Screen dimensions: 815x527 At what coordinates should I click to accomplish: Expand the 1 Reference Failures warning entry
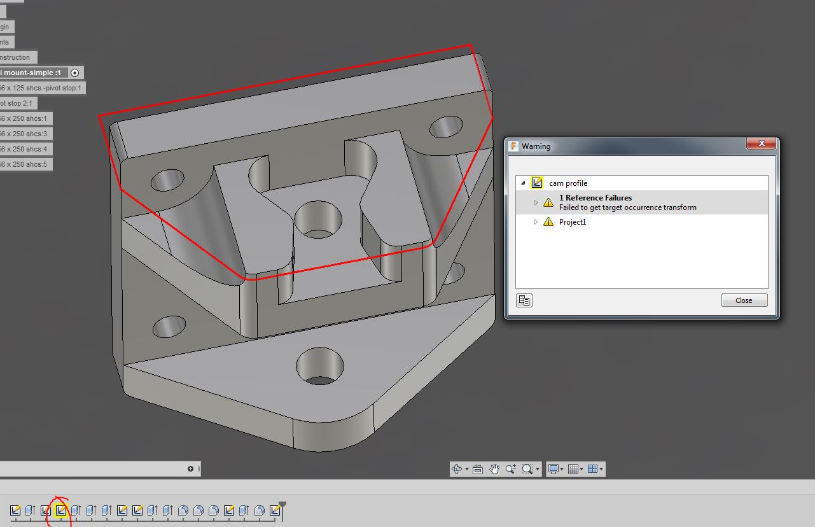pos(536,202)
